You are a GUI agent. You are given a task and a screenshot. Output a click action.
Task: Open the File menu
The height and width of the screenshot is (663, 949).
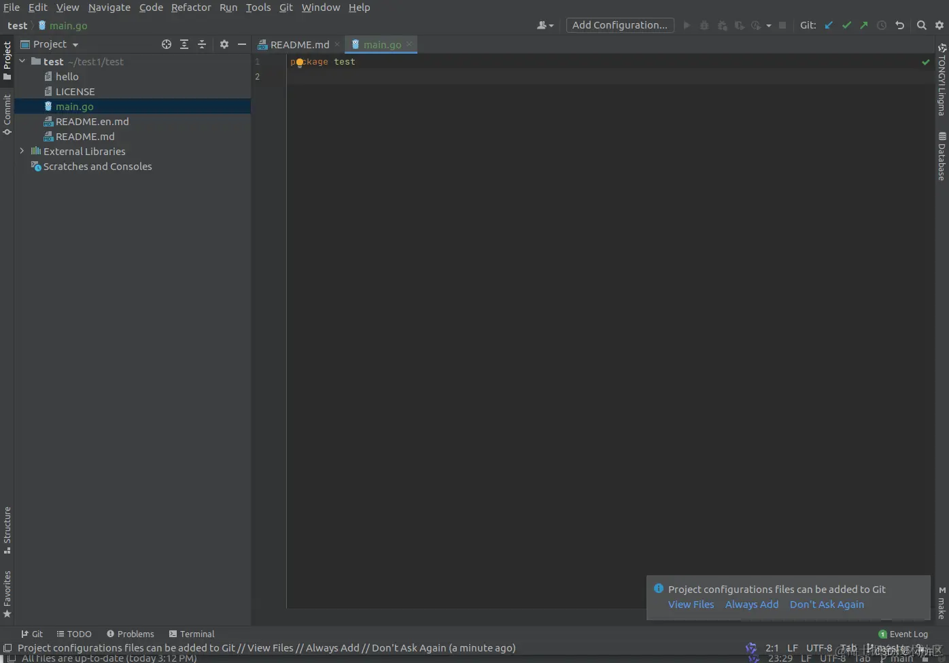(12, 7)
